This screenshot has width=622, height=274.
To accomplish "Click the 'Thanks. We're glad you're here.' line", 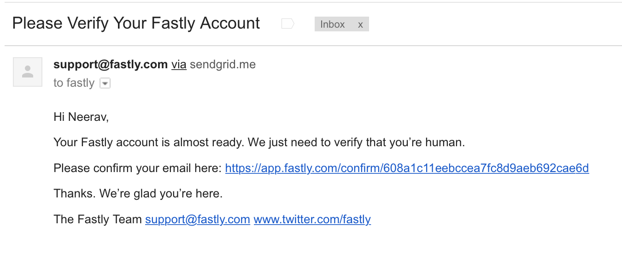I will [x=138, y=194].
